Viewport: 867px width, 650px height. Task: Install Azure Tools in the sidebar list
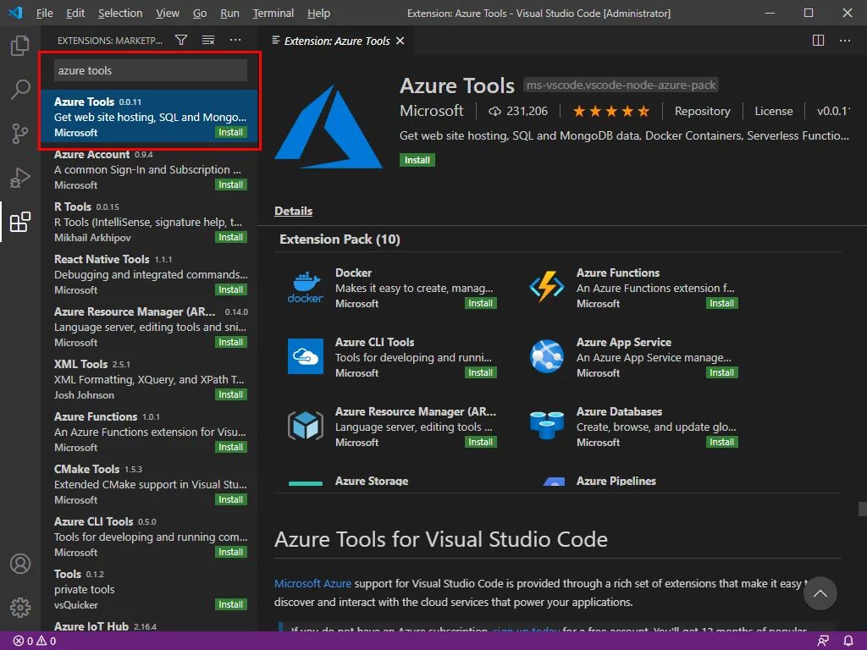coord(230,132)
